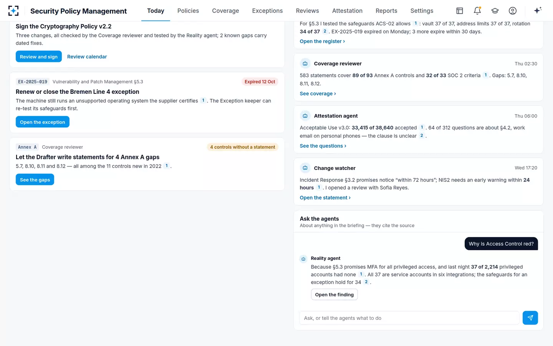Click the Open the finding button
The height and width of the screenshot is (346, 553).
pyautogui.click(x=334, y=294)
